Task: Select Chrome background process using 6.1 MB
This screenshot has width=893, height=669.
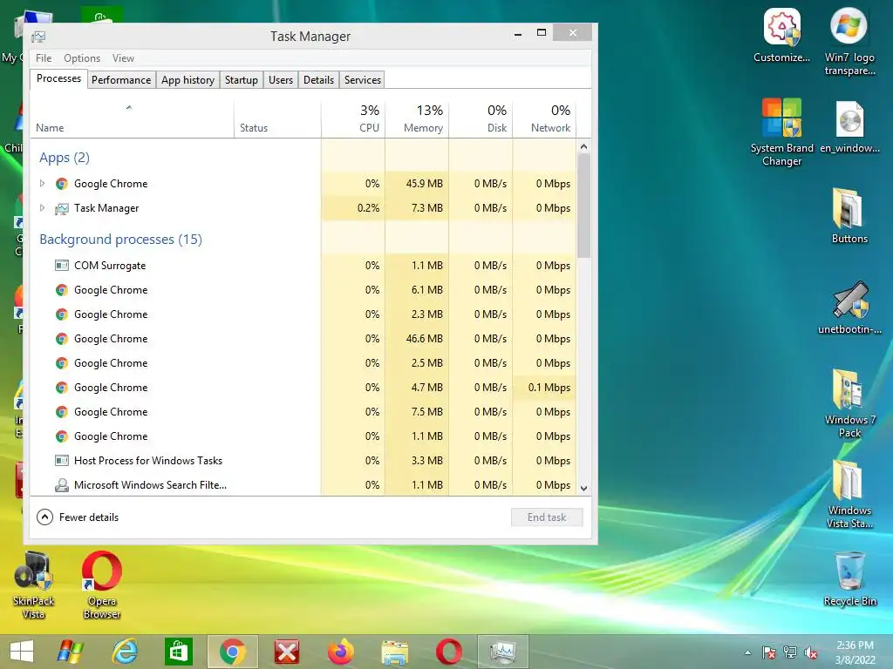Action: [x=303, y=289]
